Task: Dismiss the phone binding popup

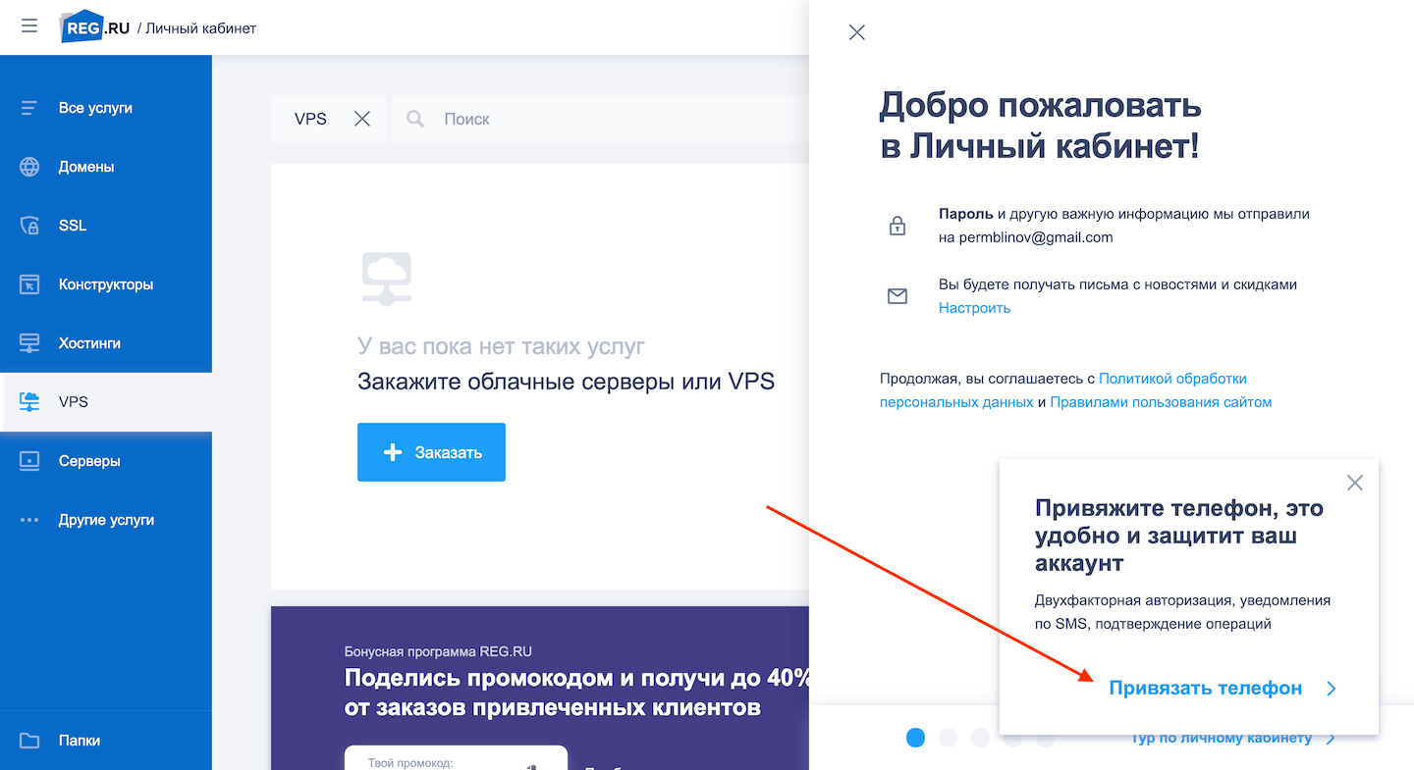Action: 1355,483
